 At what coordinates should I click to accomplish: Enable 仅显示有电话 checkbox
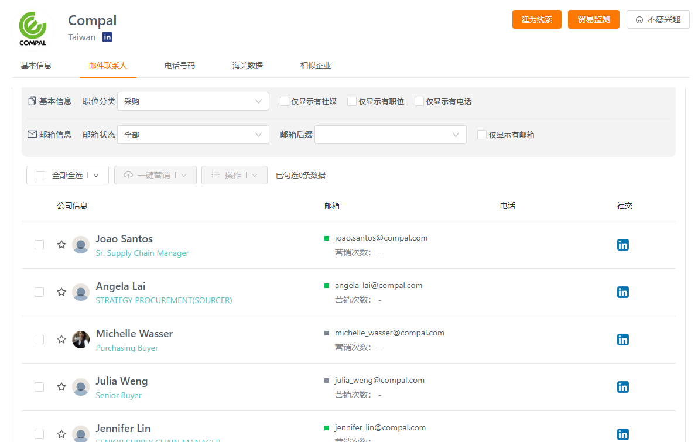click(x=419, y=101)
